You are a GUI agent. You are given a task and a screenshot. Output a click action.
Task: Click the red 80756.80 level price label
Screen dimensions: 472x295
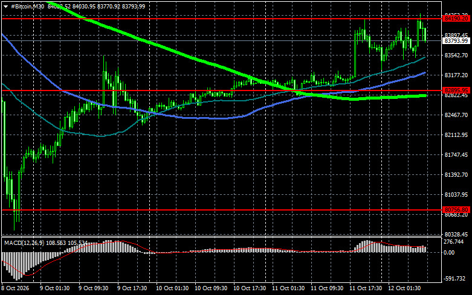pyautogui.click(x=456, y=210)
